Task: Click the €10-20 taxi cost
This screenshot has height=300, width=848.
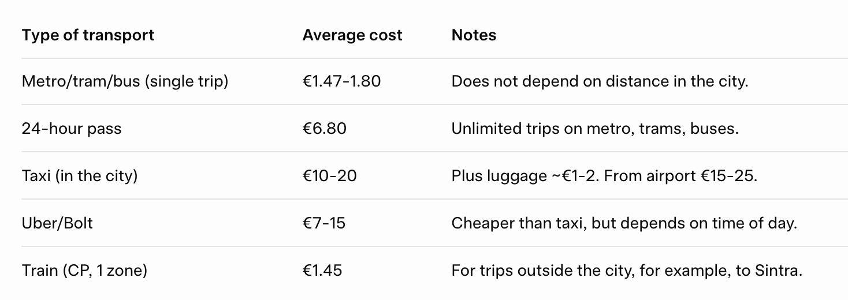Action: [329, 175]
